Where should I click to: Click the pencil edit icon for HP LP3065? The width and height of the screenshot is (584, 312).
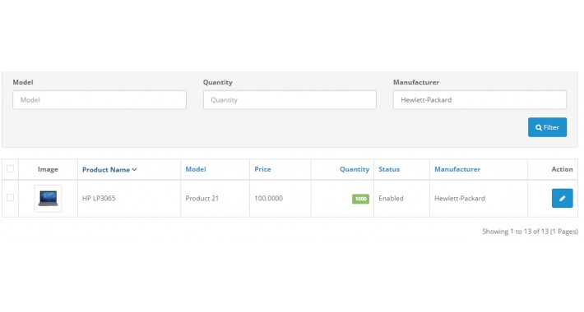[x=562, y=198]
